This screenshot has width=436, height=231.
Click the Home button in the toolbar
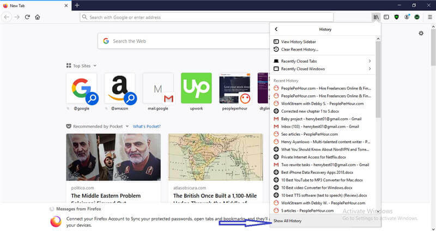(38, 17)
